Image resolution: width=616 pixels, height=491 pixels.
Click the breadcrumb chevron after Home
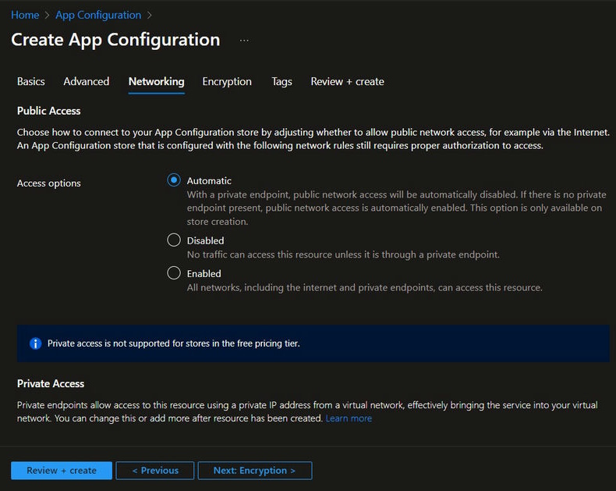tap(48, 16)
